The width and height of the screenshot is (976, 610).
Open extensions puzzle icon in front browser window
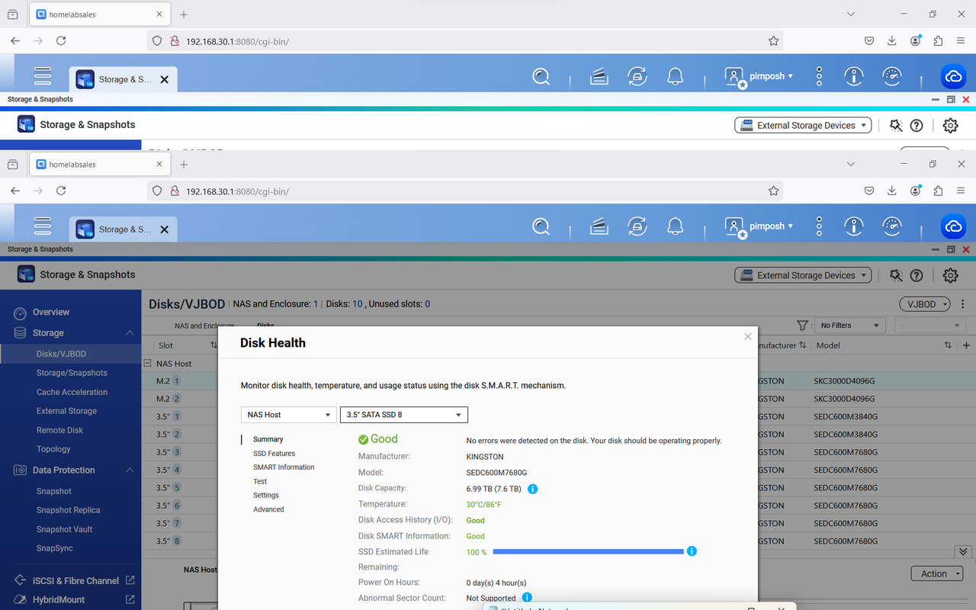(x=938, y=191)
